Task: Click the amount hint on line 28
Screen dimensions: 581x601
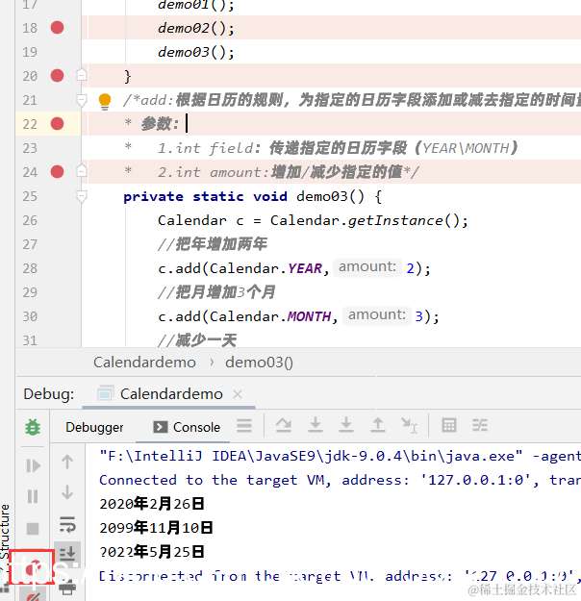Action: pyautogui.click(x=367, y=266)
